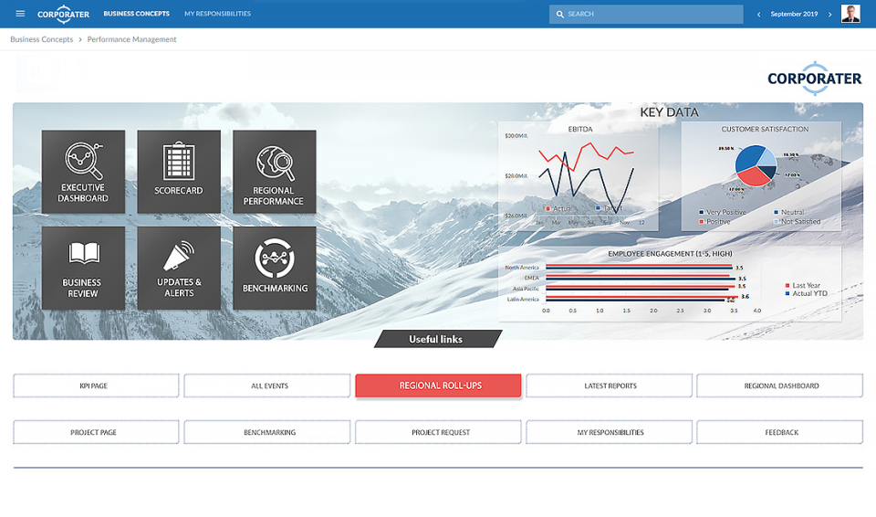Open the hamburger navigation menu
876x517 pixels.
click(x=20, y=14)
